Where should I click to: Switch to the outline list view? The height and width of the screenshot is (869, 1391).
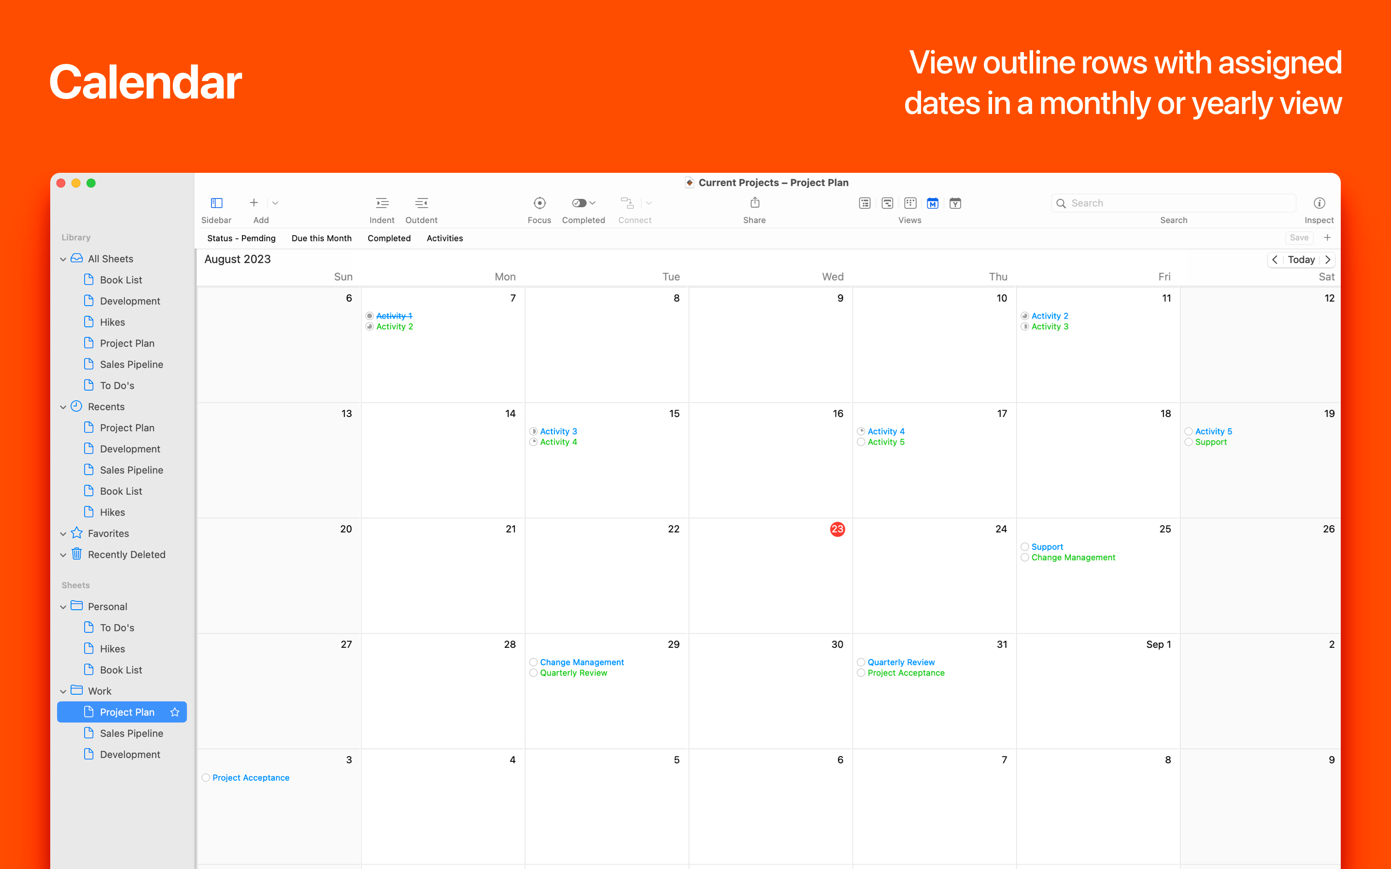click(865, 203)
